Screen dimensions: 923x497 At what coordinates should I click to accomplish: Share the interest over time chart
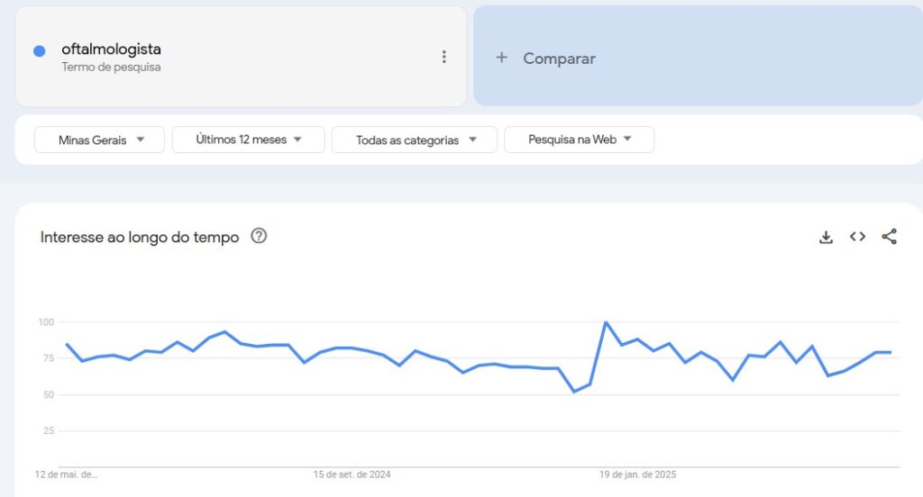(x=889, y=237)
